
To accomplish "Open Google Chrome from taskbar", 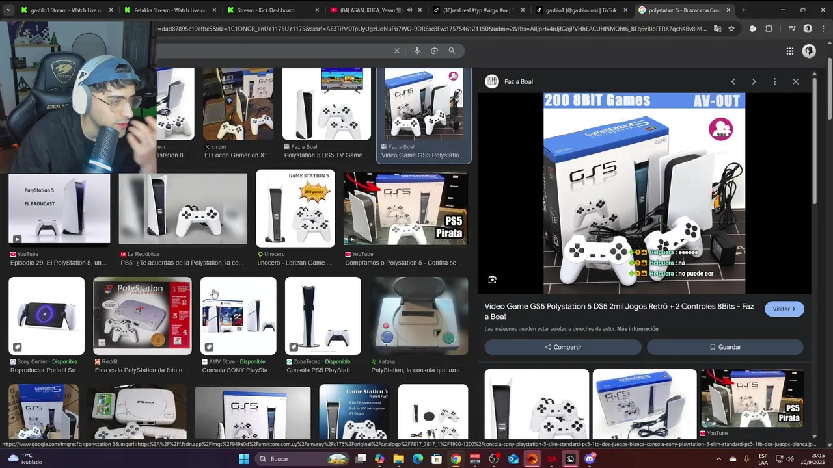I will coord(456,459).
